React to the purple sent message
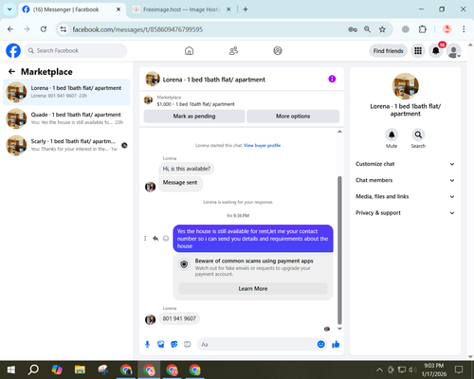 [166, 239]
